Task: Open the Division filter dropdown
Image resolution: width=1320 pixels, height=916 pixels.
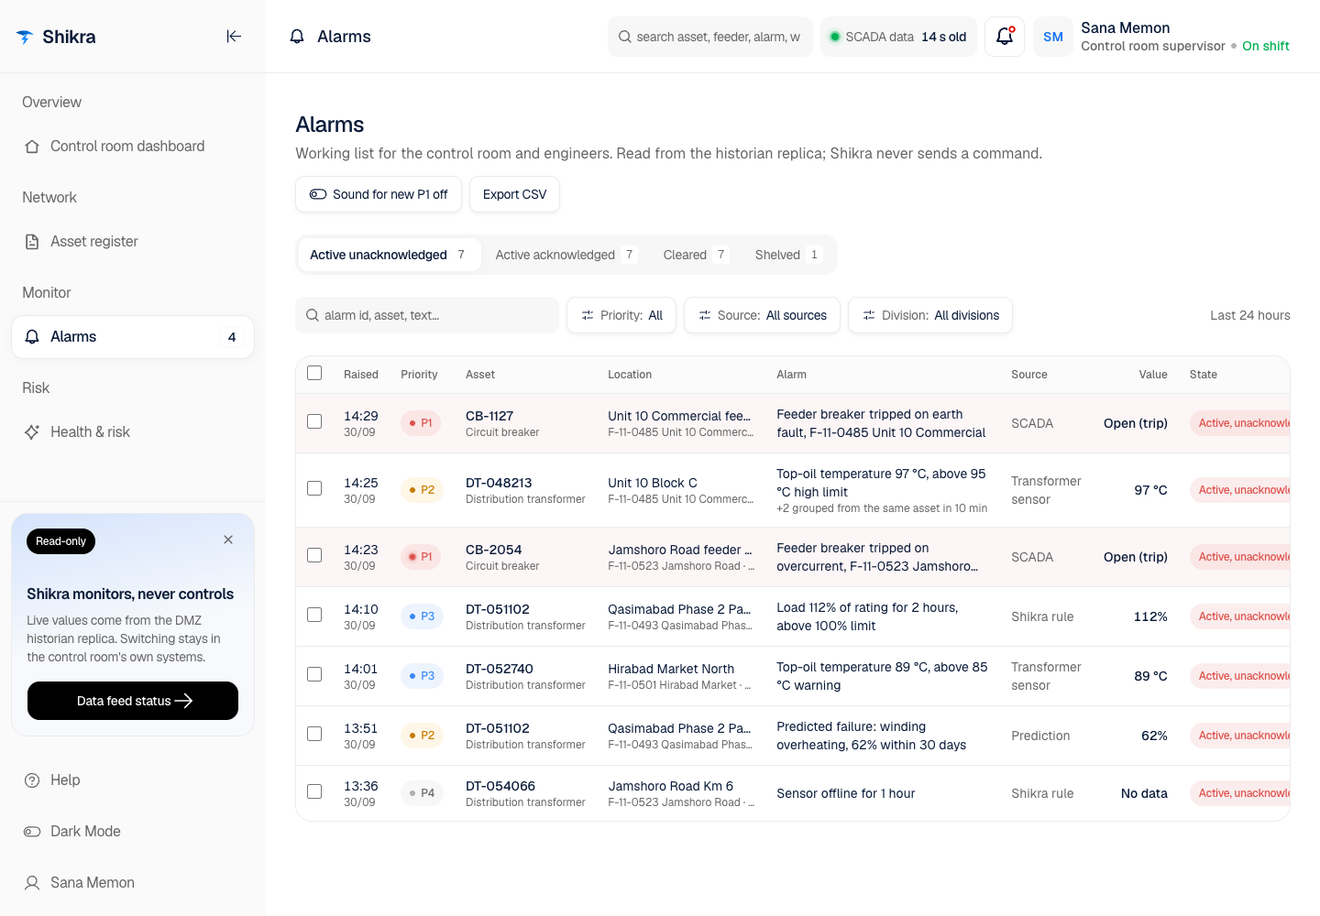Action: click(x=930, y=315)
